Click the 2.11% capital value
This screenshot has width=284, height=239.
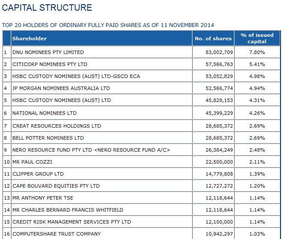click(x=257, y=162)
